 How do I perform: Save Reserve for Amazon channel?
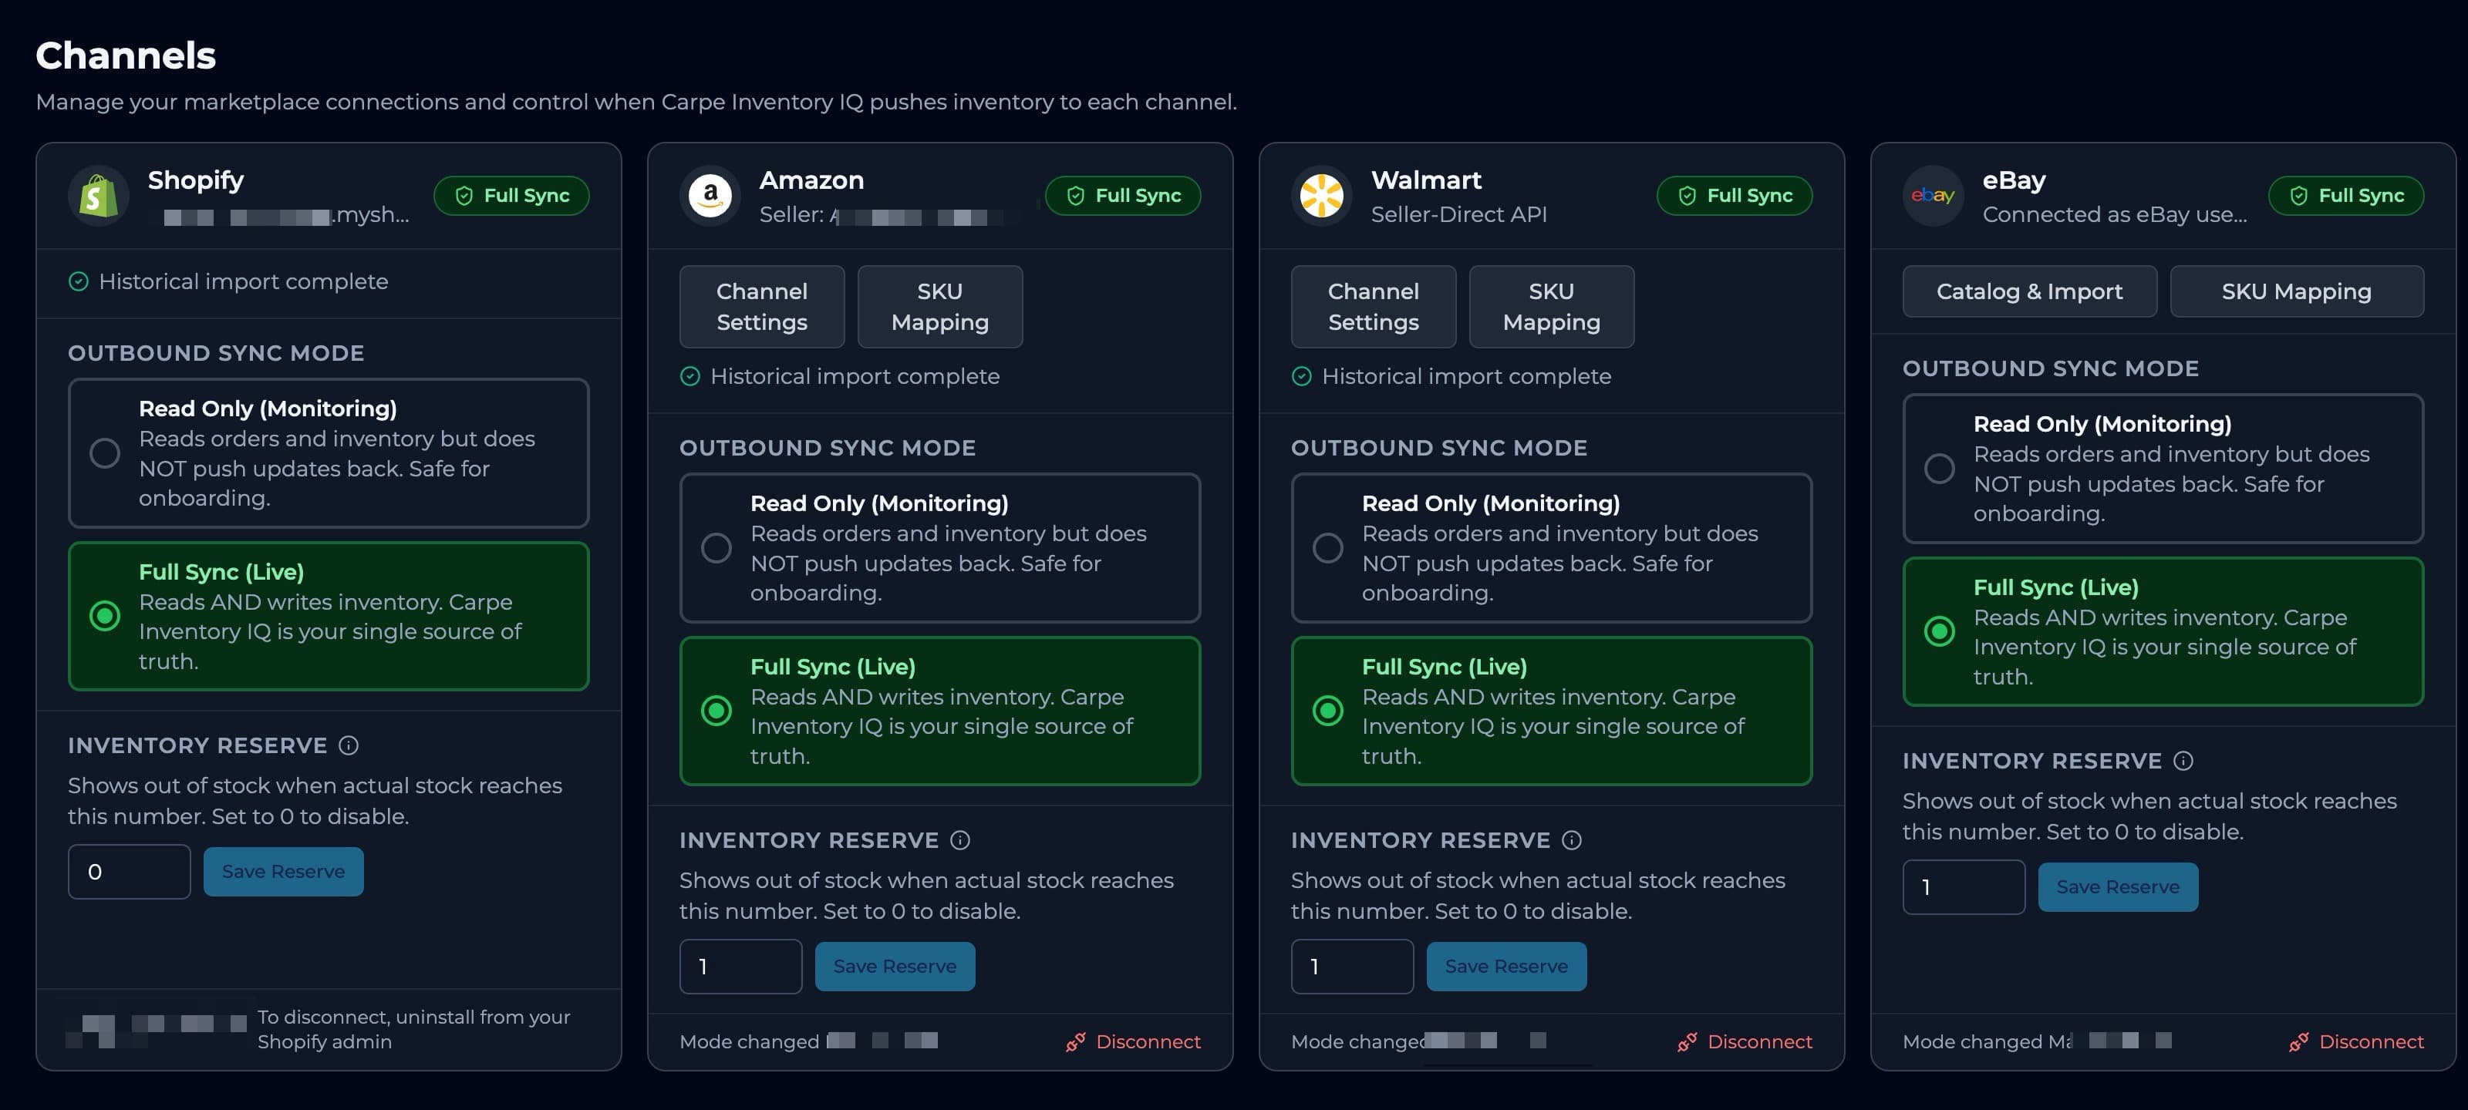pyautogui.click(x=894, y=967)
